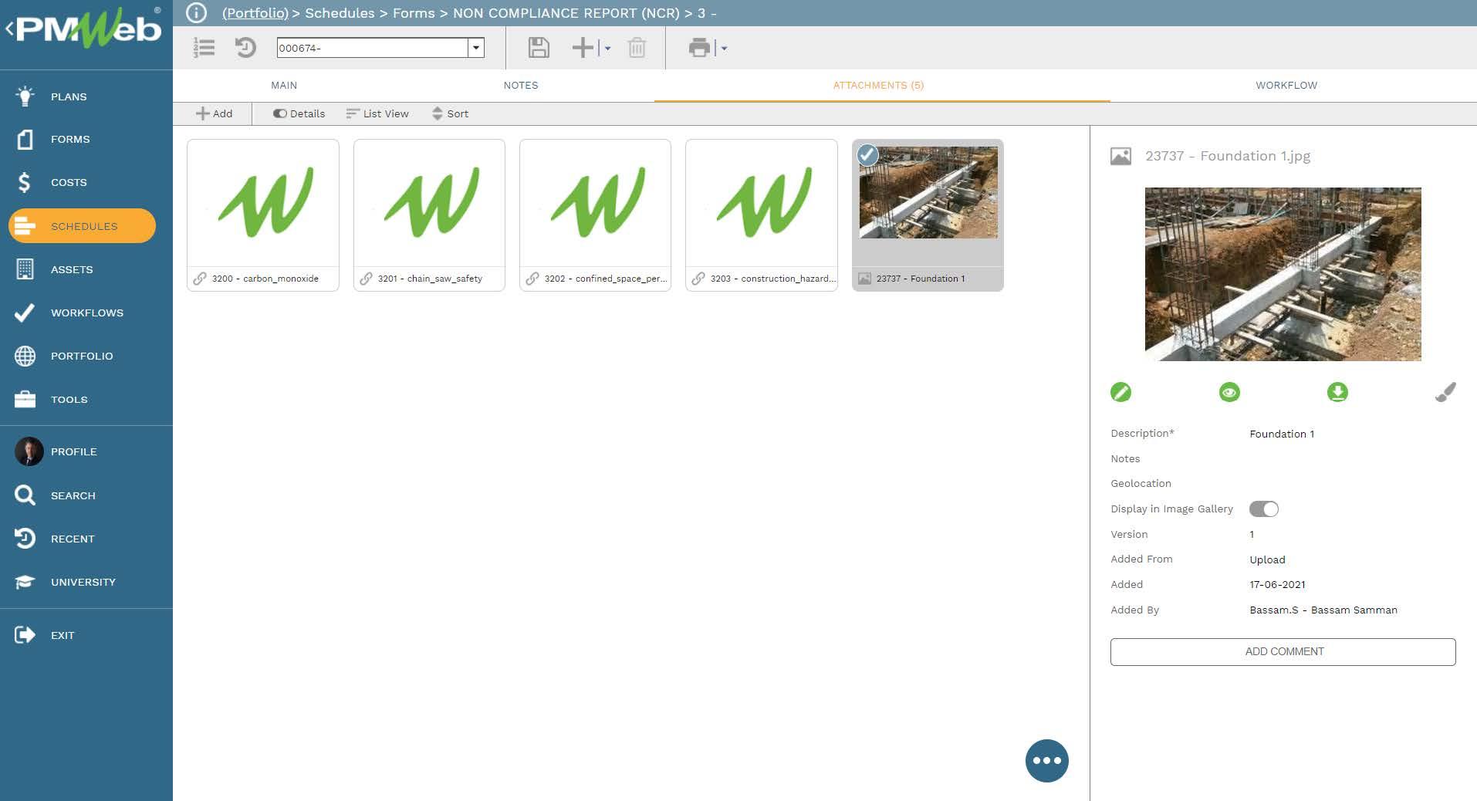The width and height of the screenshot is (1477, 801).
Task: Select the 3203 - construction_hazard attachment card
Action: coord(761,215)
